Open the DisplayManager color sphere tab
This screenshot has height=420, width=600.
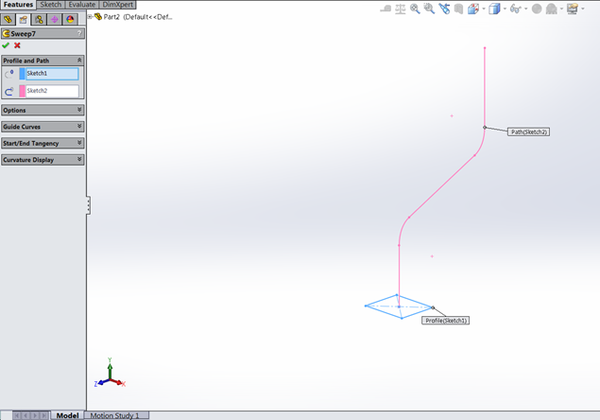tap(69, 19)
